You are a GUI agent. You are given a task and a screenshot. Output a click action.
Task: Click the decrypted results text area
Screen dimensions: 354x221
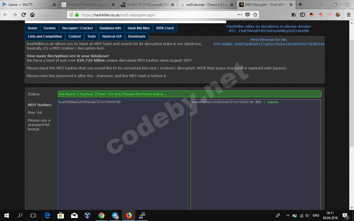256,155
